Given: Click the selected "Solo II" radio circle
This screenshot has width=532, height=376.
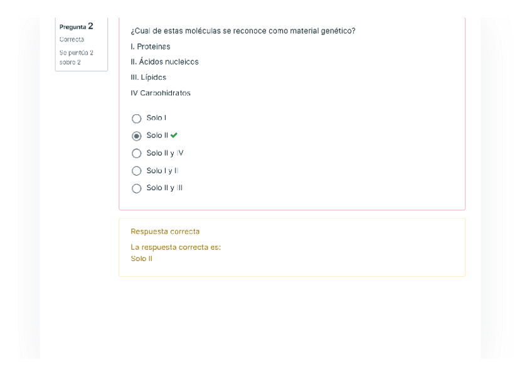Looking at the screenshot, I should pyautogui.click(x=137, y=136).
